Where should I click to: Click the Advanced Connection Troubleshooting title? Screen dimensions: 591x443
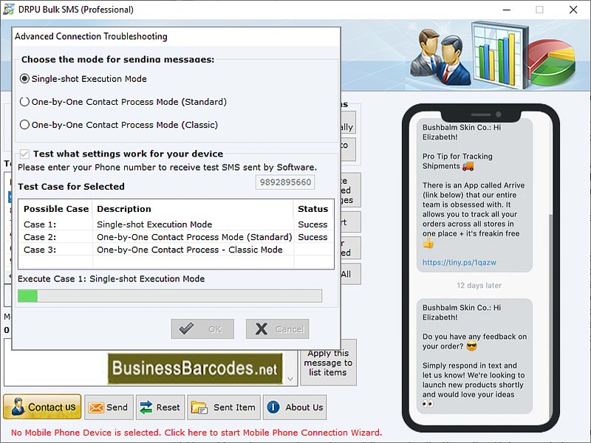coord(91,36)
